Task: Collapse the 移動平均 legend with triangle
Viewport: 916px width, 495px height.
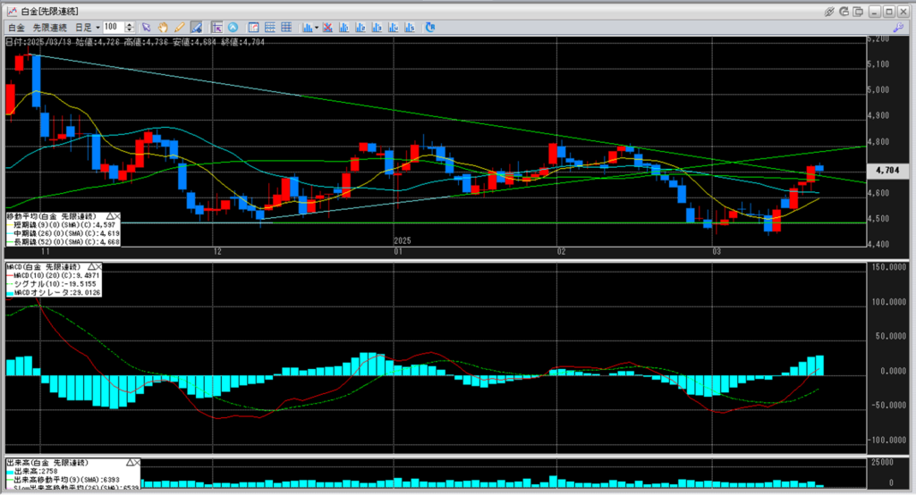Action: (x=110, y=216)
